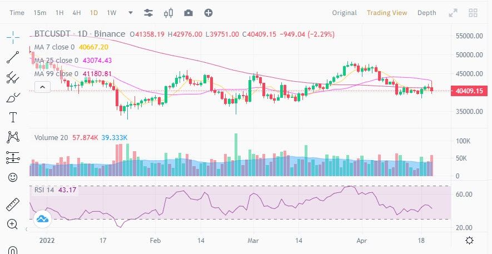The width and height of the screenshot is (492, 254).
Task: Take a chart snapshot with camera icon
Action: [x=188, y=13]
